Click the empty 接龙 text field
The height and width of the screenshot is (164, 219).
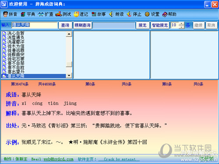(114, 25)
